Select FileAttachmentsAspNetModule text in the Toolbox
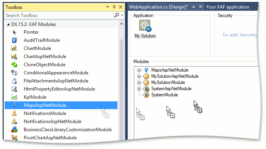The width and height of the screenshot is (266, 149). [x=56, y=81]
